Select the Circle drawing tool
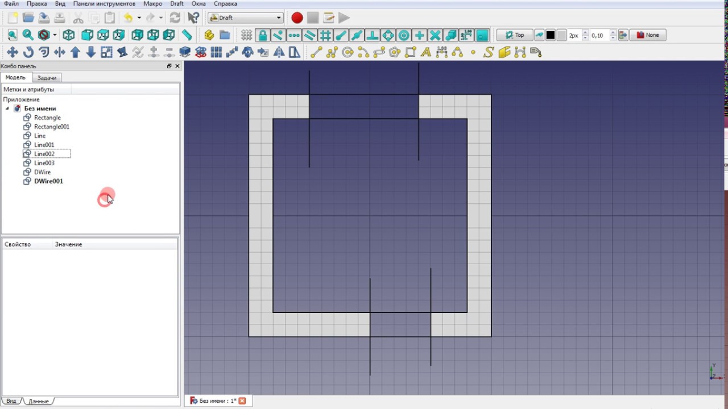728x409 pixels. coord(348,52)
